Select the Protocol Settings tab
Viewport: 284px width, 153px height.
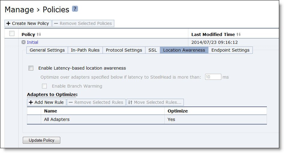click(x=124, y=50)
